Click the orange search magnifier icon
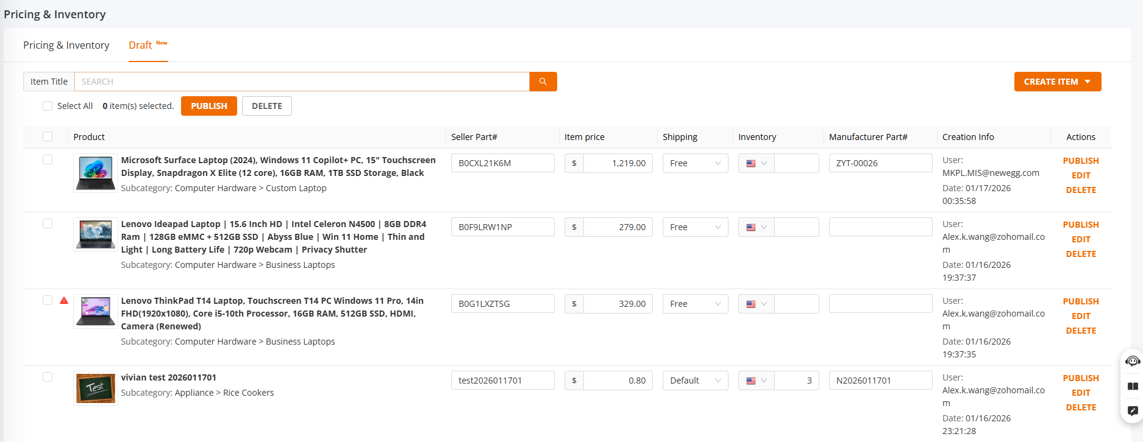Viewport: 1143px width, 442px height. [x=543, y=82]
